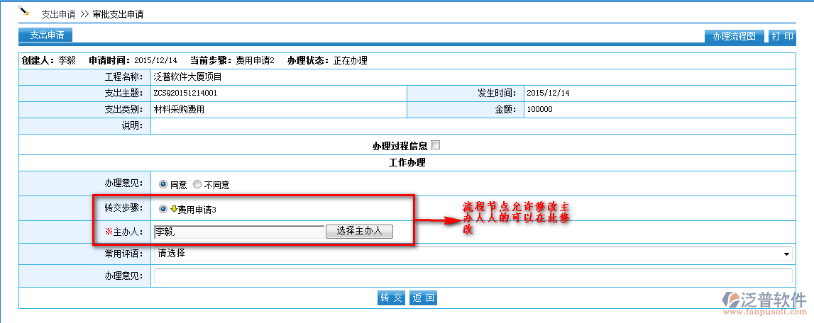The height and width of the screenshot is (323, 814).
Task: Click the 工作办理 section header
Action: [407, 163]
